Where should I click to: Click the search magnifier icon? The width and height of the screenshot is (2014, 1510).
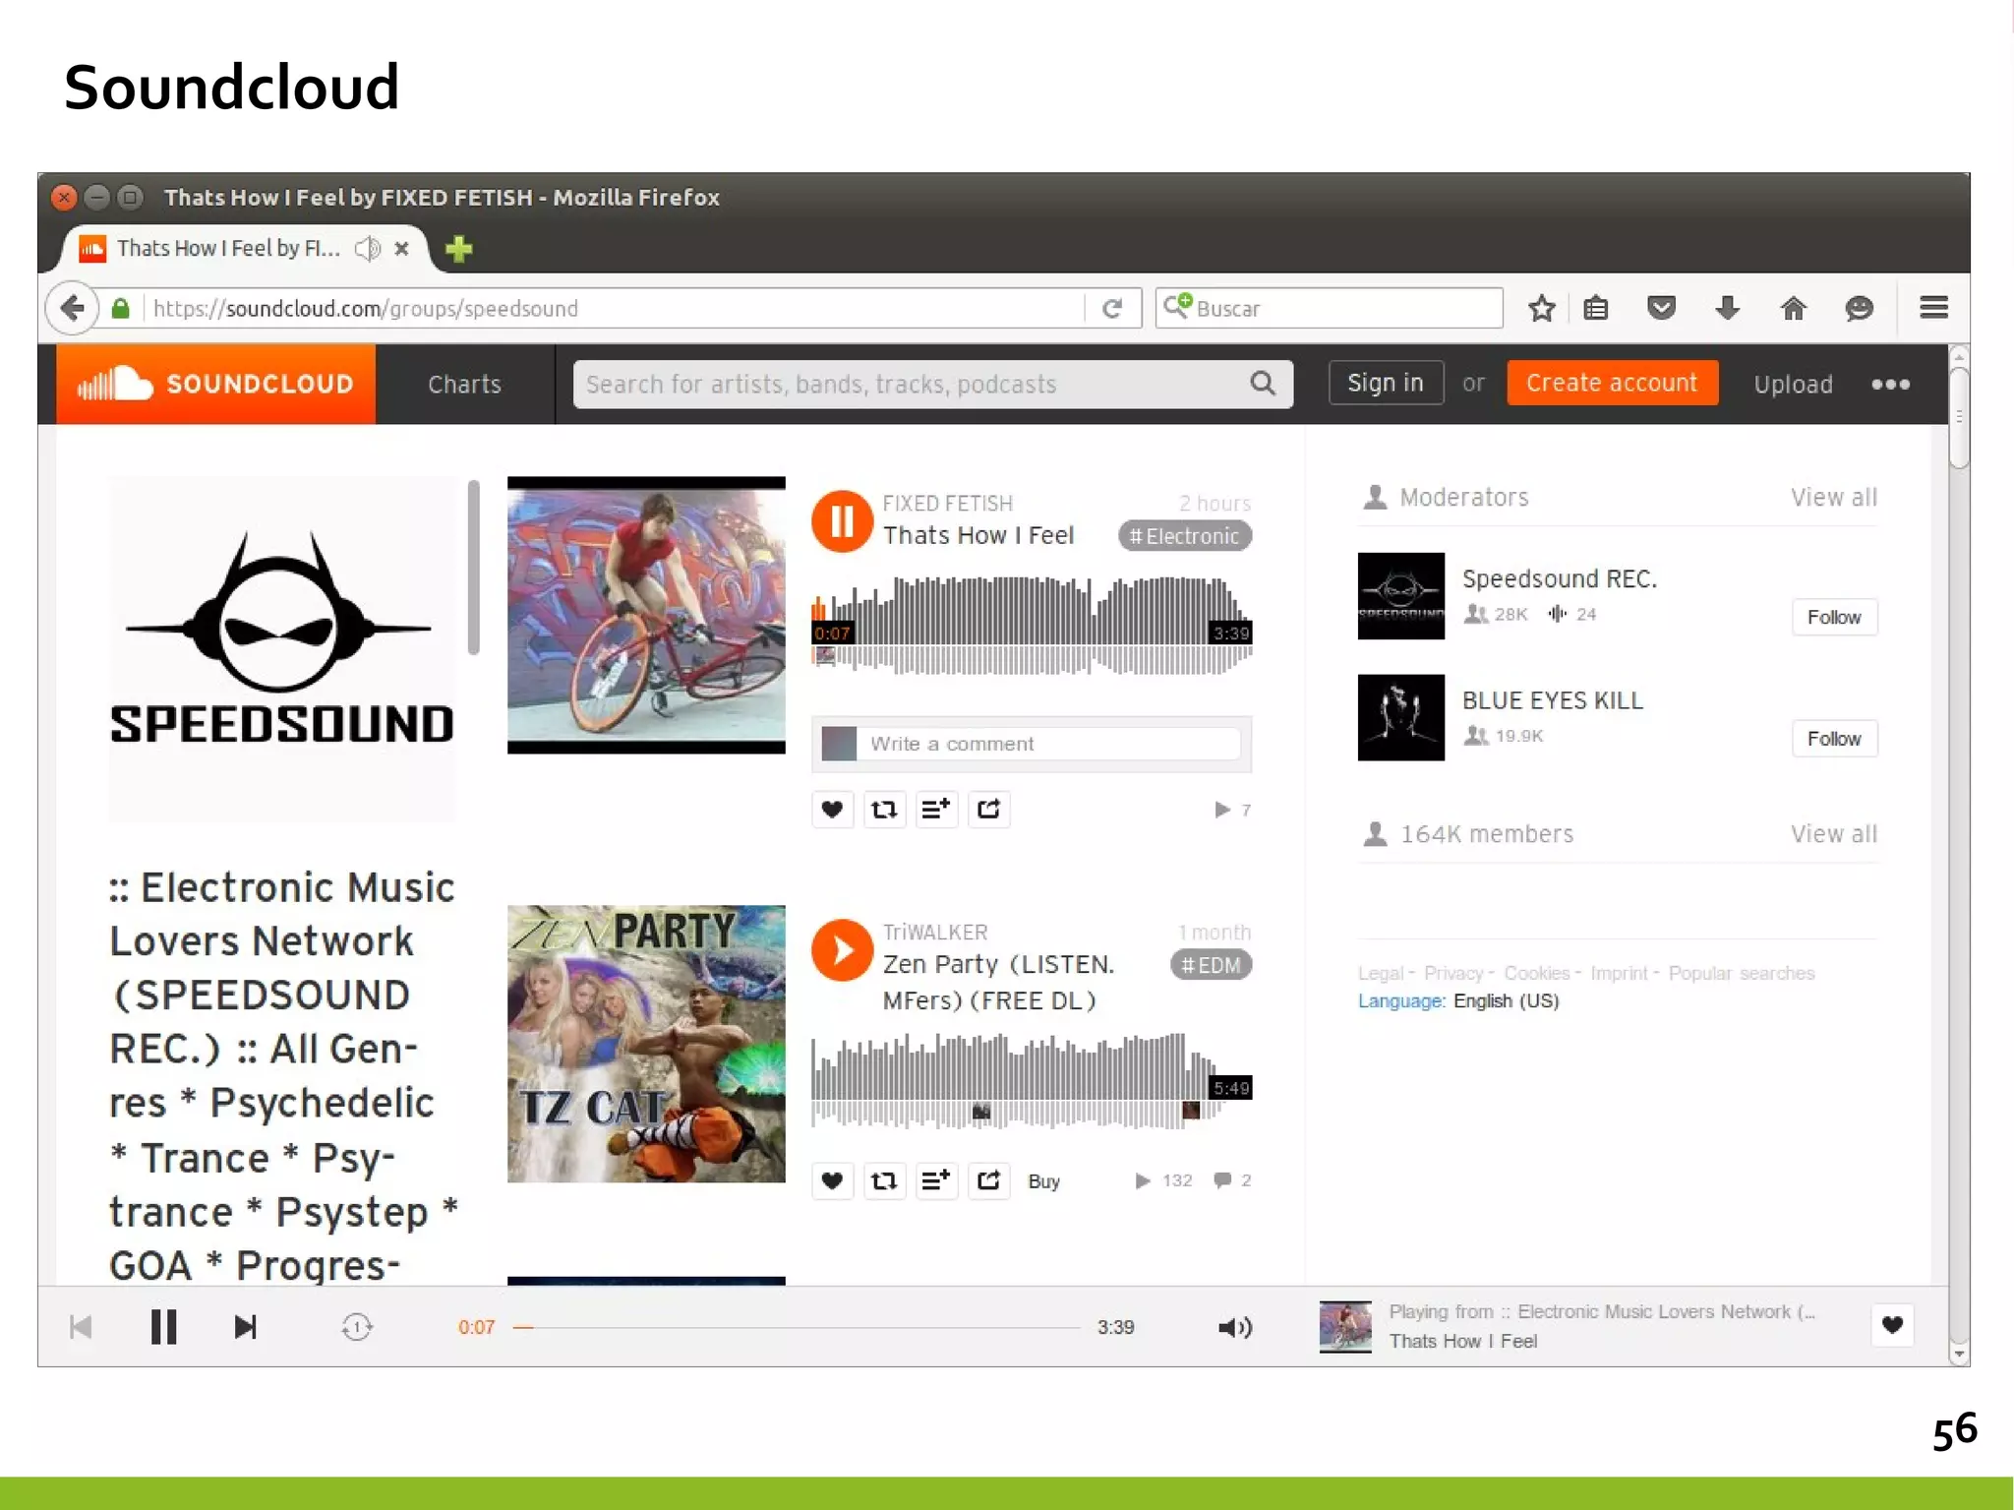tap(1263, 384)
